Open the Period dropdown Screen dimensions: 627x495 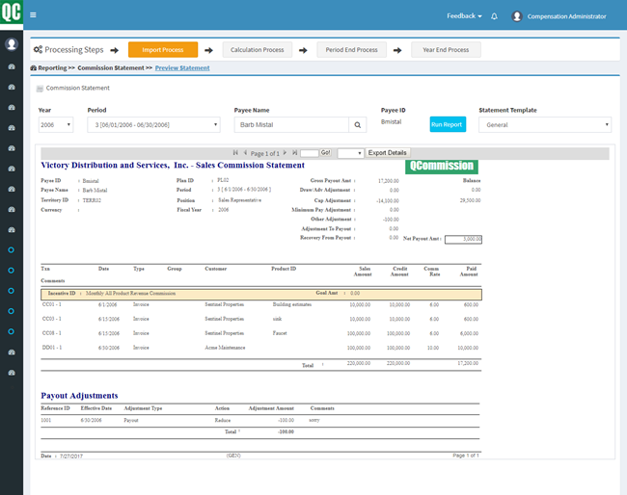(153, 125)
